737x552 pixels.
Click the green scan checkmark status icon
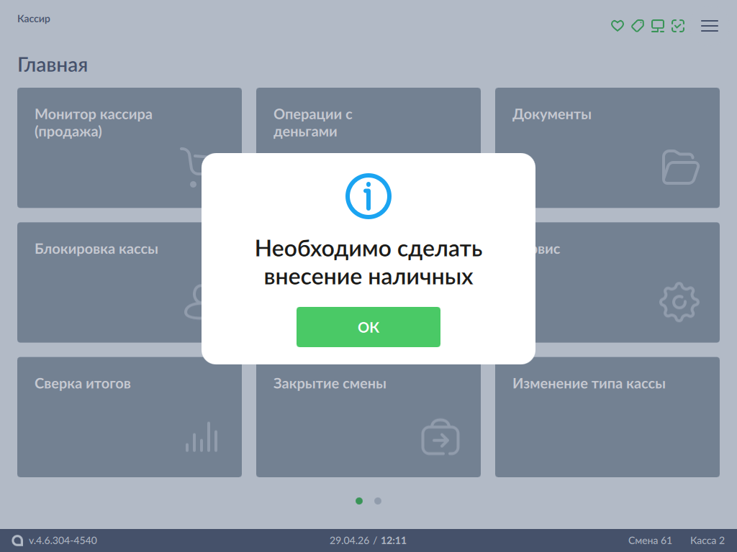point(678,26)
